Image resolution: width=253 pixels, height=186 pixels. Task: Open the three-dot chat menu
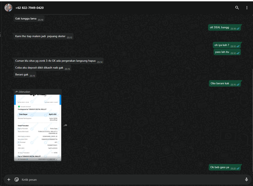(247, 8)
